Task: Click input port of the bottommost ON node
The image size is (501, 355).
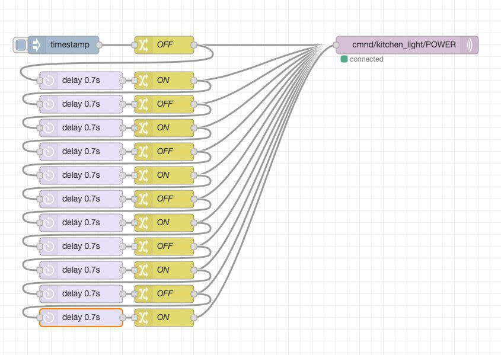Action: coord(135,318)
